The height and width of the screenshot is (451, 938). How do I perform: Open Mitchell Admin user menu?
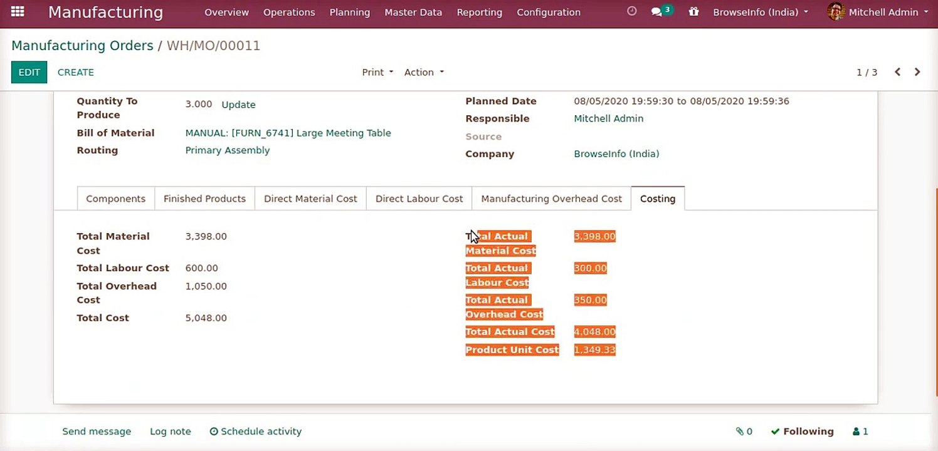coord(878,12)
